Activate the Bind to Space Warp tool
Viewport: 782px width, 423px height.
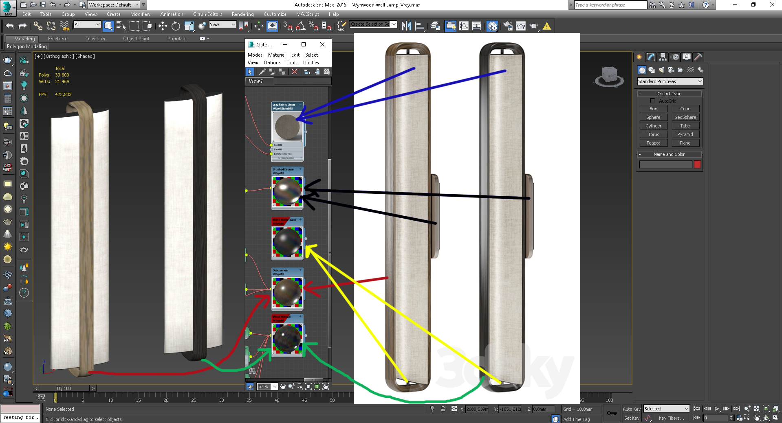(x=64, y=26)
